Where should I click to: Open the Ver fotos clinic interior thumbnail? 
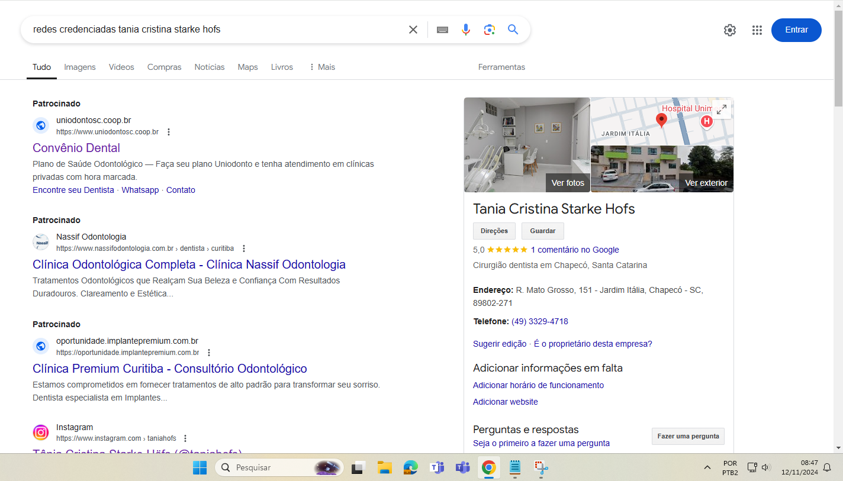527,145
